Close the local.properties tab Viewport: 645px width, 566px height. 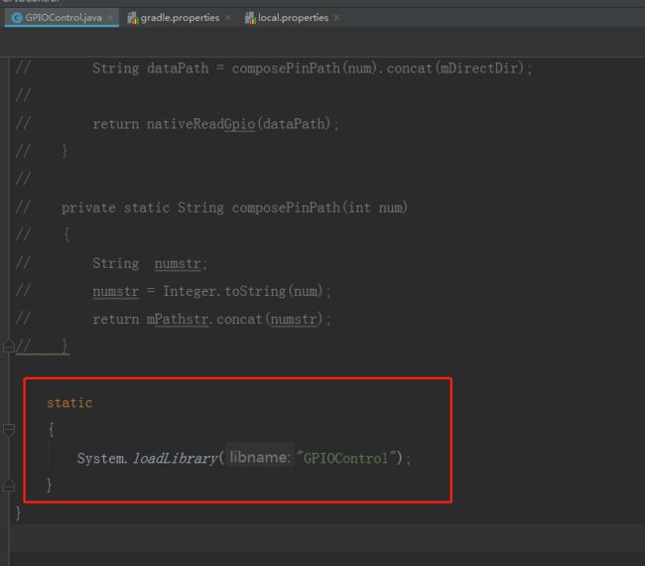coord(336,18)
